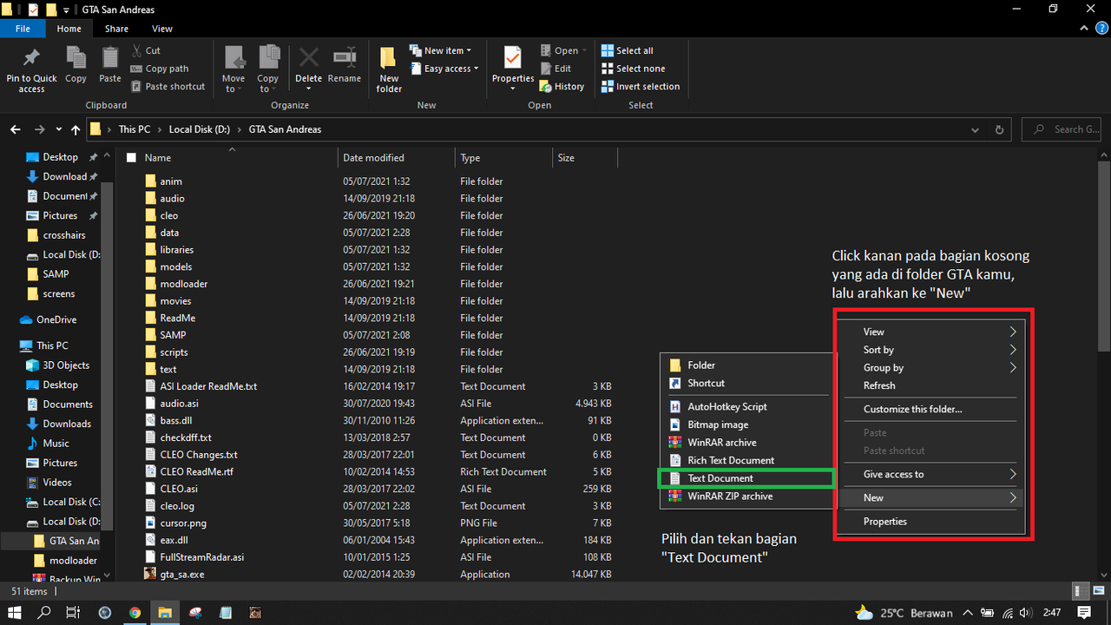The width and height of the screenshot is (1111, 625).
Task: Go up one folder level arrow
Action: [x=76, y=129]
